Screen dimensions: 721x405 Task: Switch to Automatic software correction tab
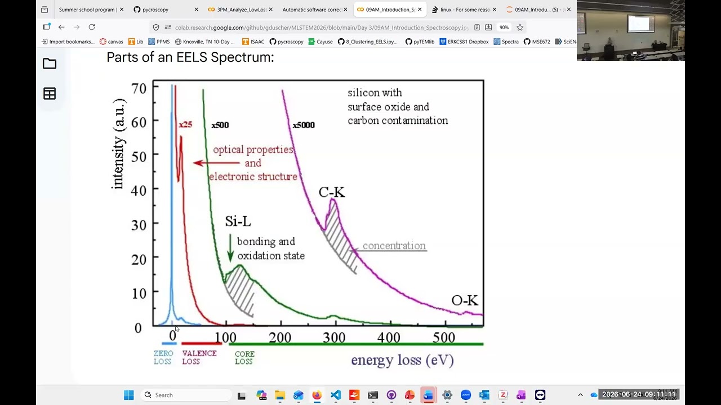click(314, 10)
